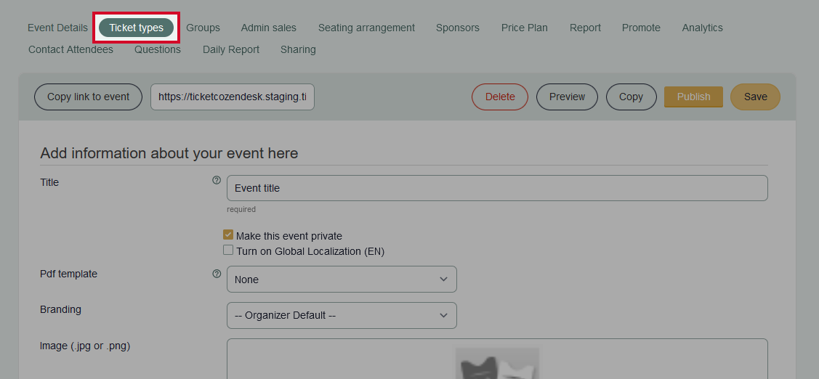
Task: Click the red Delete button
Action: (499, 97)
